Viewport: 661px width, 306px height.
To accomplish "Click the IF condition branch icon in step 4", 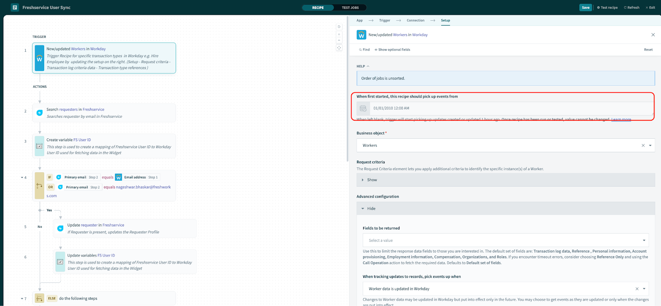I will pos(40,186).
